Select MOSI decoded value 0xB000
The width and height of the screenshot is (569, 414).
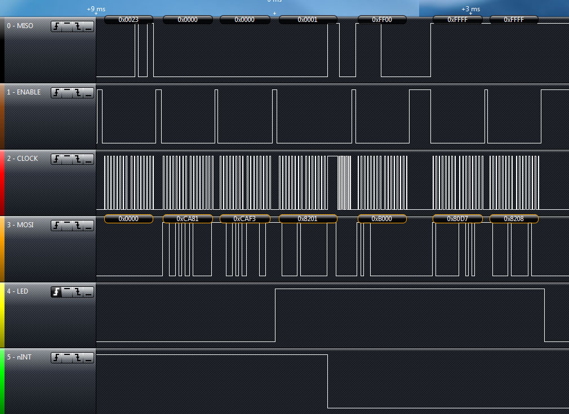click(x=382, y=219)
